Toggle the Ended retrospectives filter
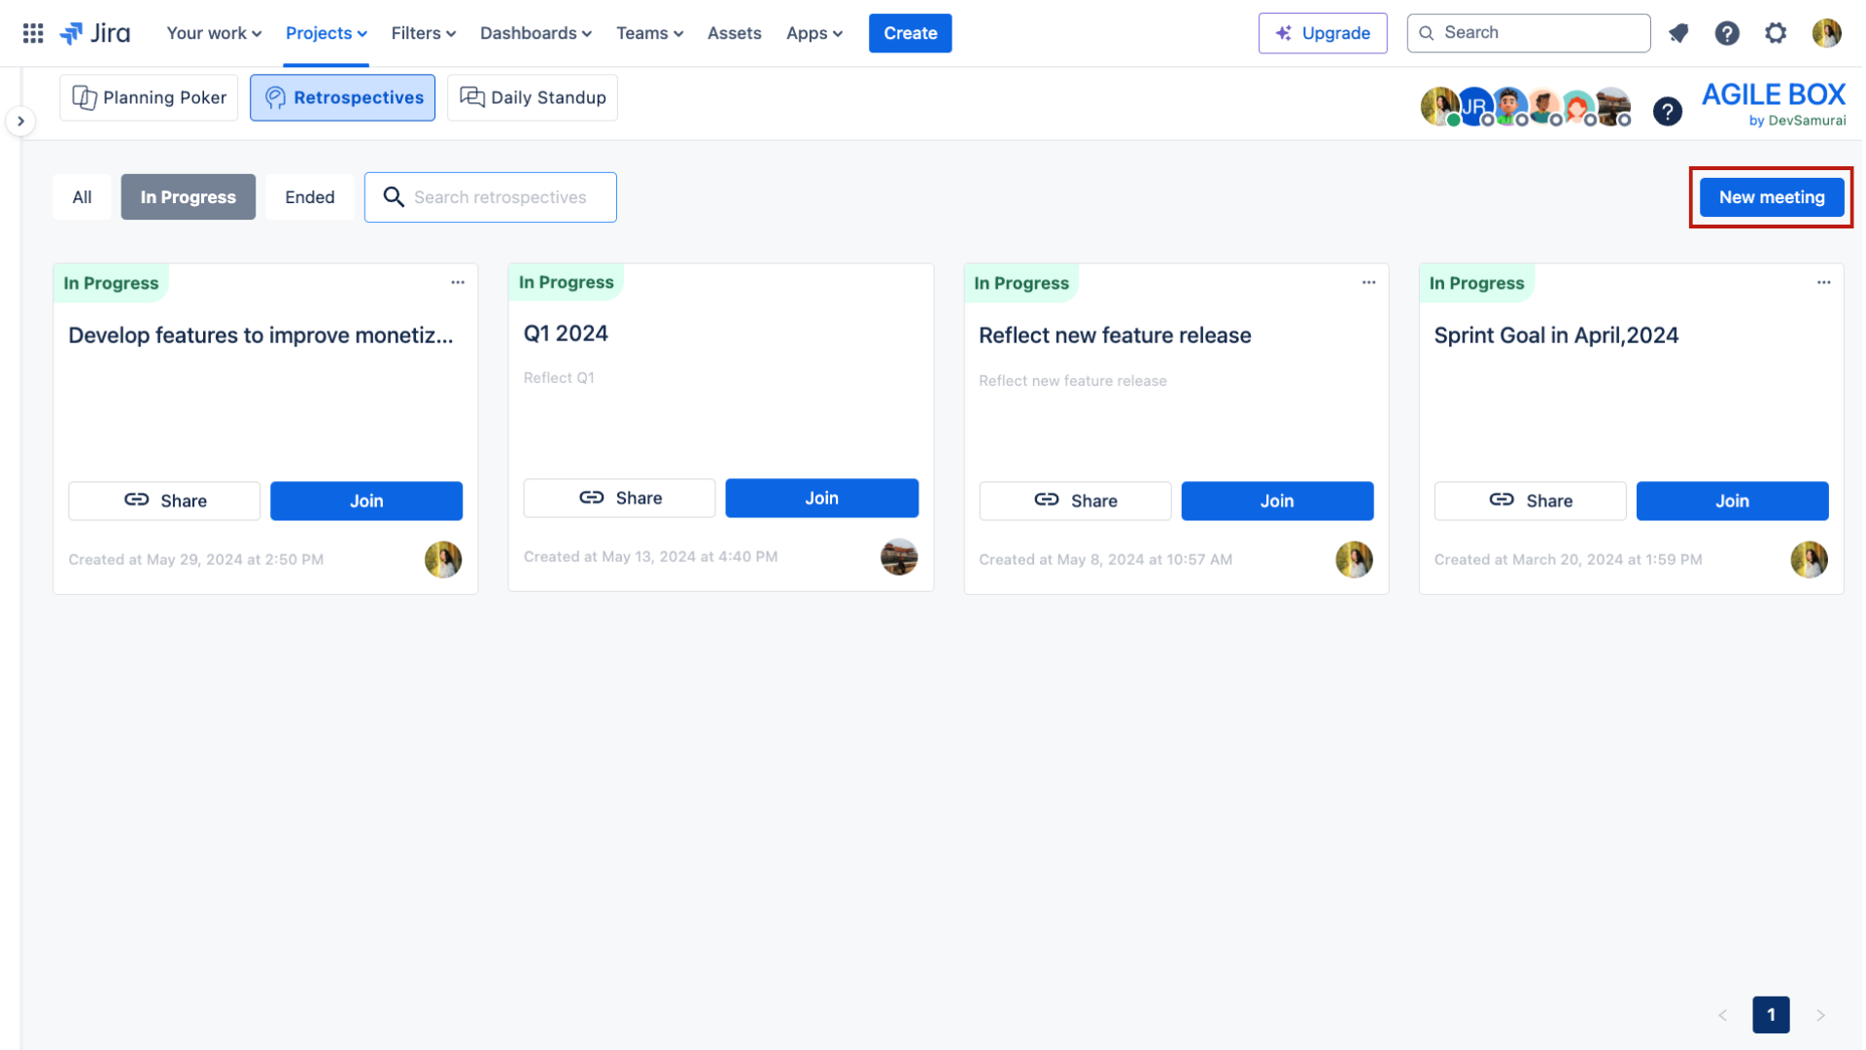 click(309, 196)
